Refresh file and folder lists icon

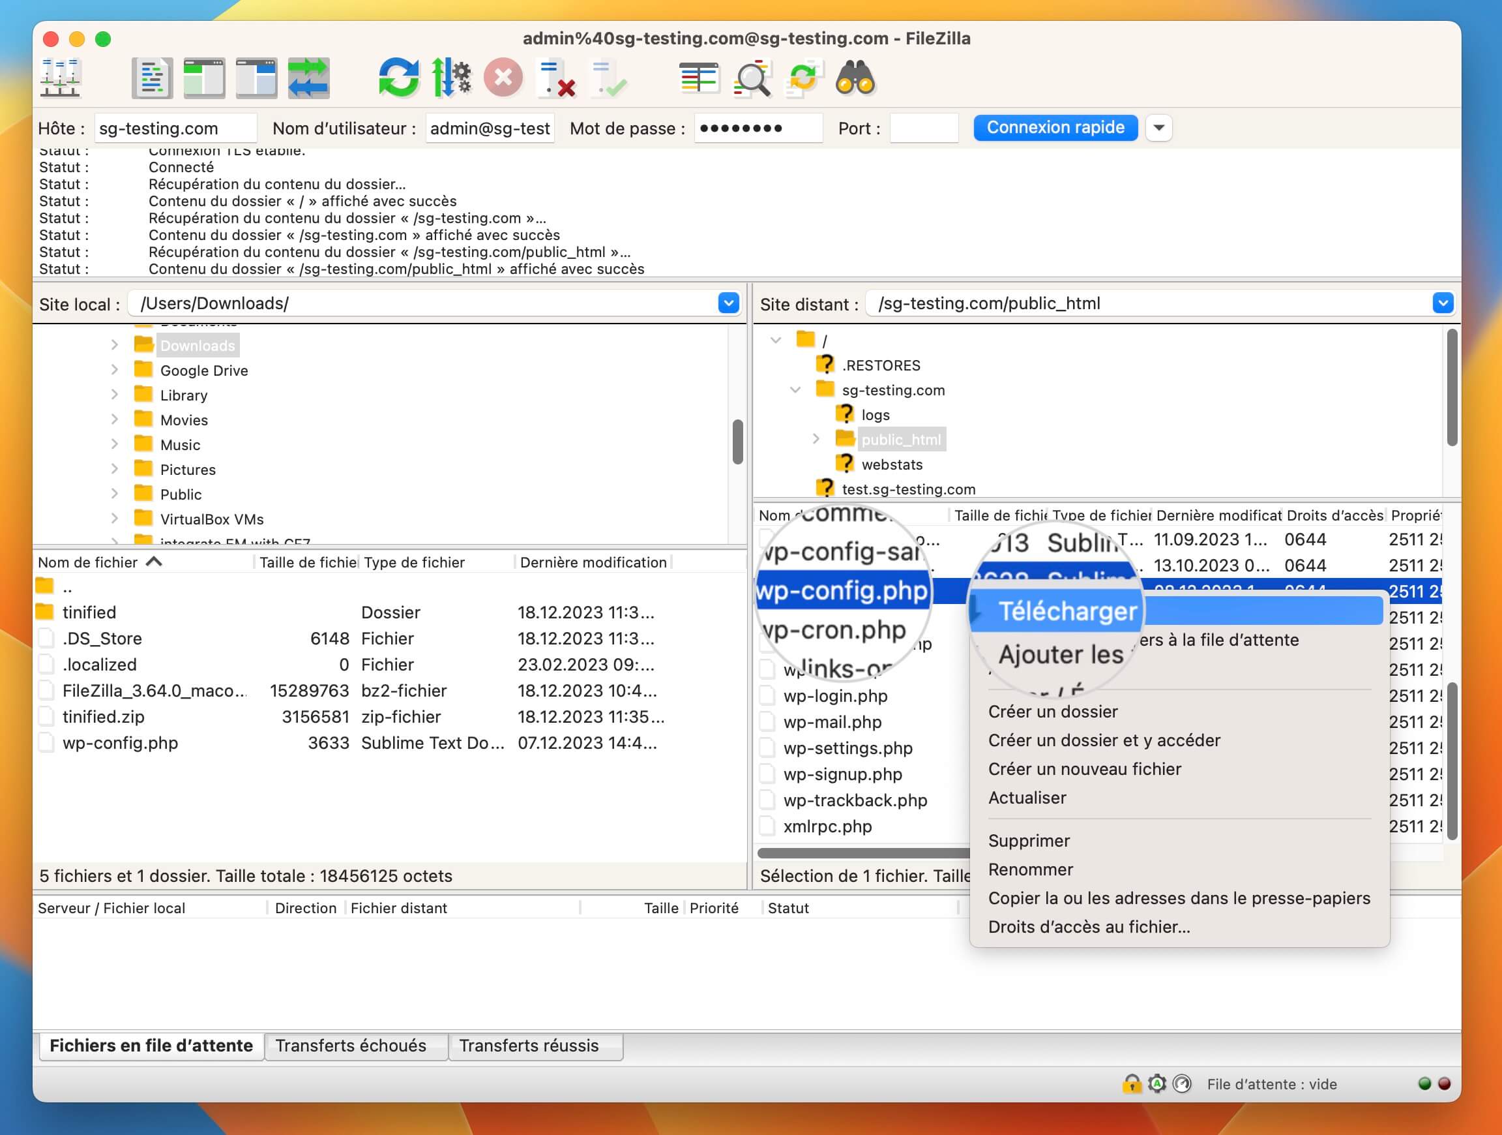[x=399, y=78]
